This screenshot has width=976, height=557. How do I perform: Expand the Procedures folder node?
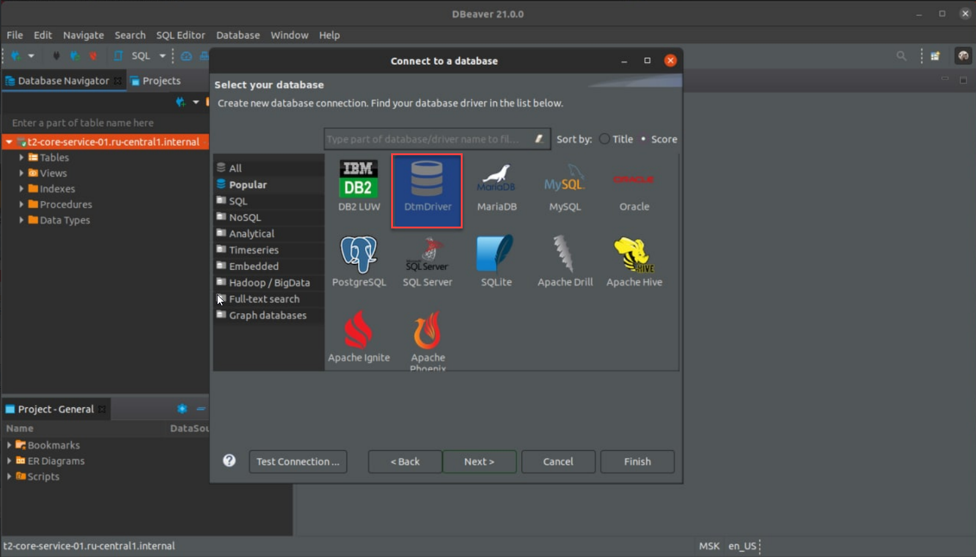[21, 205]
